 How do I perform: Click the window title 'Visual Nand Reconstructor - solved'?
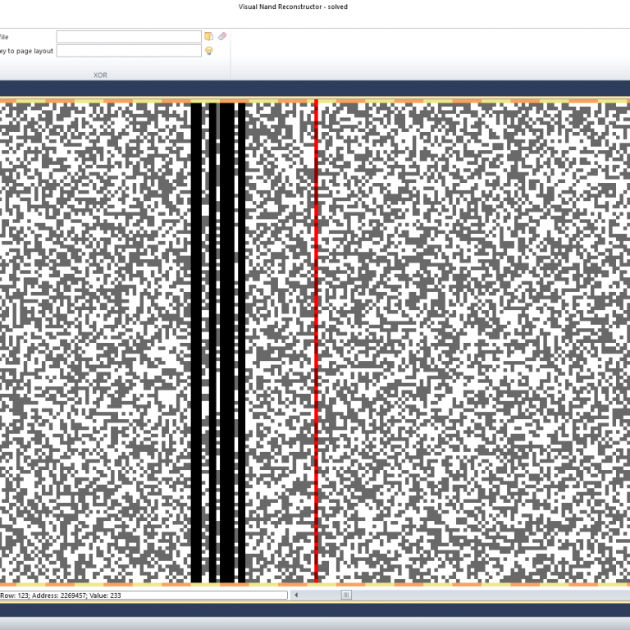[x=293, y=7]
